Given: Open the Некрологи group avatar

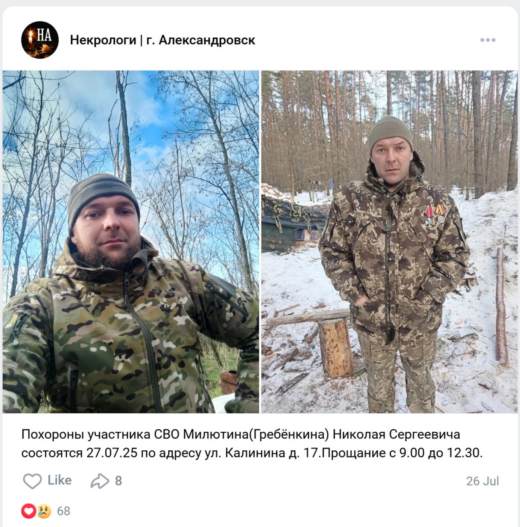Looking at the screenshot, I should (40, 40).
